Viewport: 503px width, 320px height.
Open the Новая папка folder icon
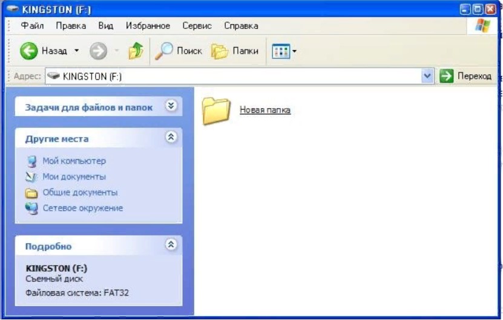216,110
